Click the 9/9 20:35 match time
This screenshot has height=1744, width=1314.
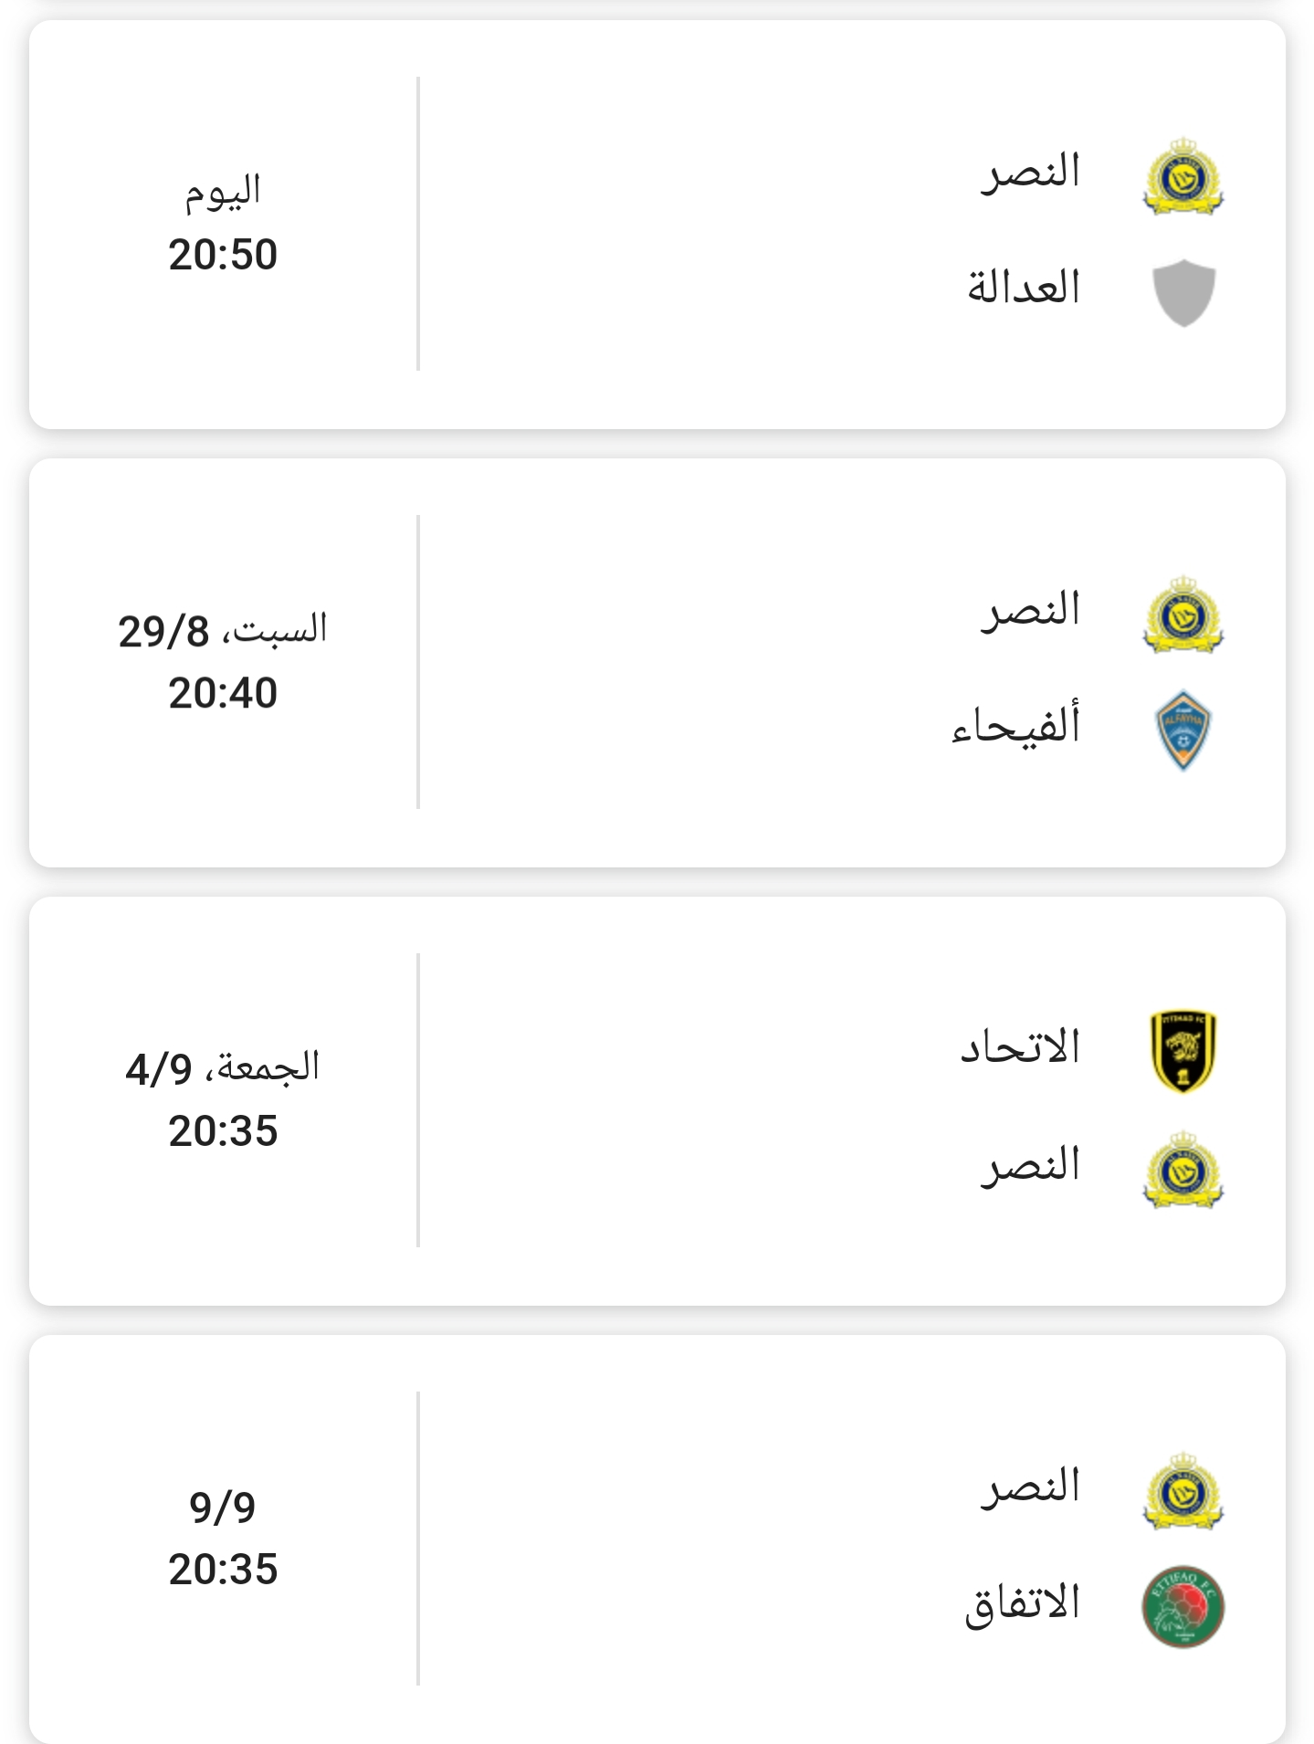(x=223, y=1539)
